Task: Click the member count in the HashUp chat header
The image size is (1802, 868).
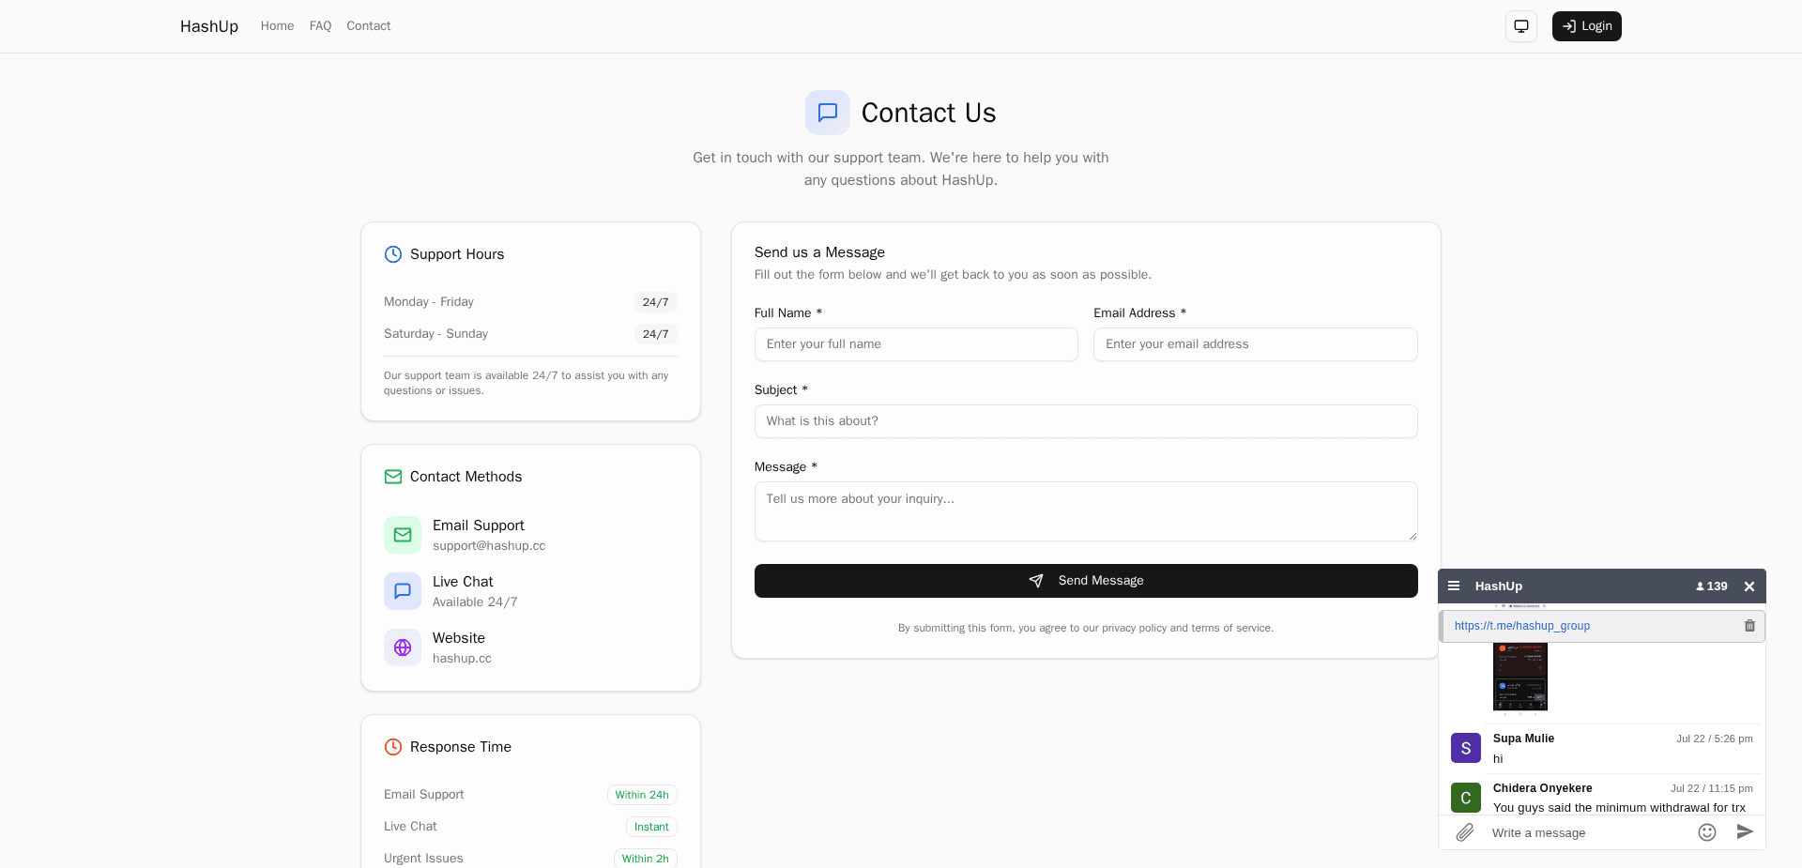Action: point(1710,586)
